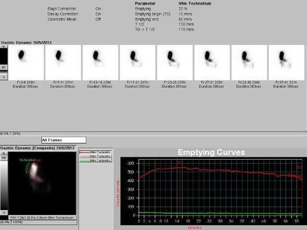Image resolution: width=307 pixels, height=230 pixels.
Task: Select the Fr:27-31 gastric frame thumbnail
Action: pos(212,63)
